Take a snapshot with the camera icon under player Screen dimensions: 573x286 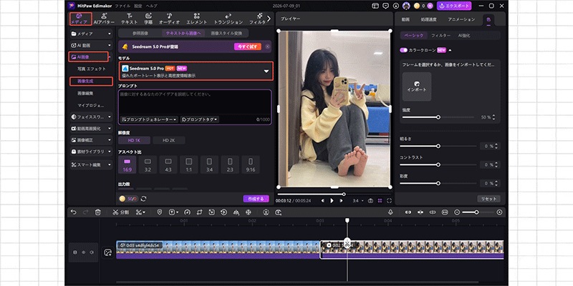click(370, 201)
